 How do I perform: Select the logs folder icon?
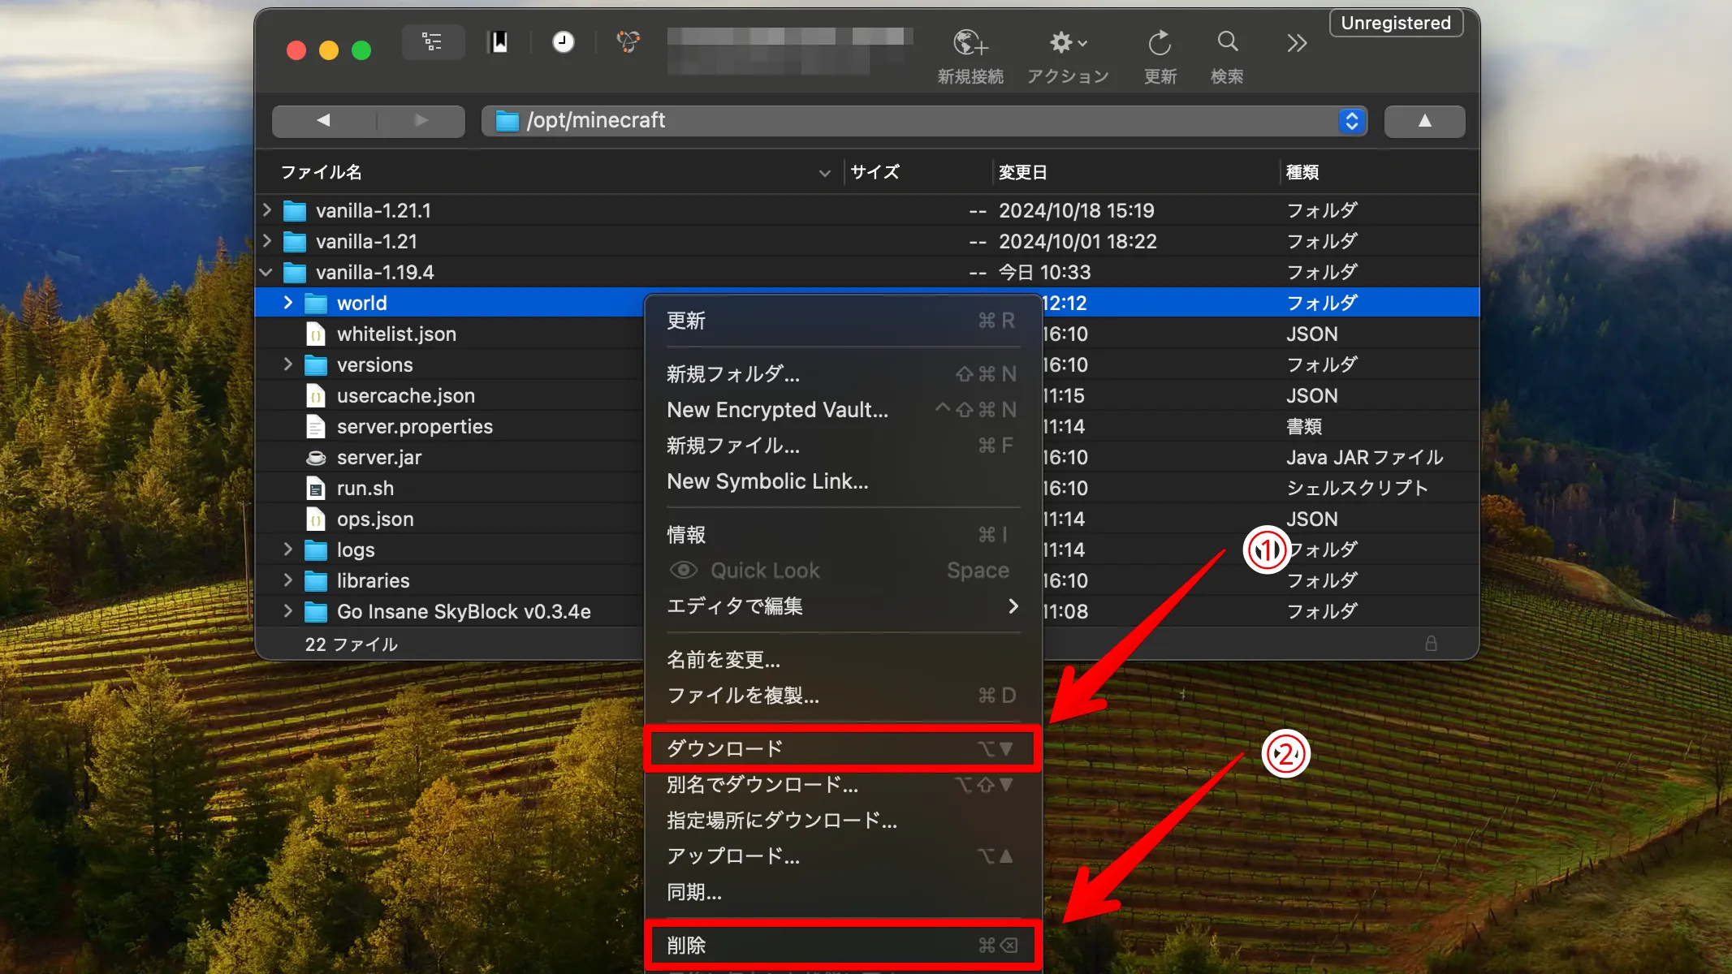point(315,550)
